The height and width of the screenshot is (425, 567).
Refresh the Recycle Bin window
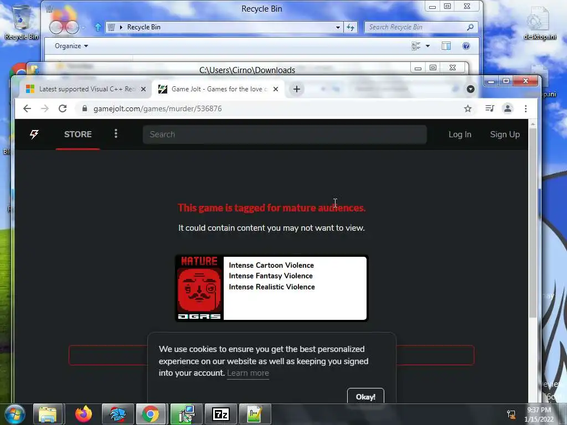click(350, 27)
